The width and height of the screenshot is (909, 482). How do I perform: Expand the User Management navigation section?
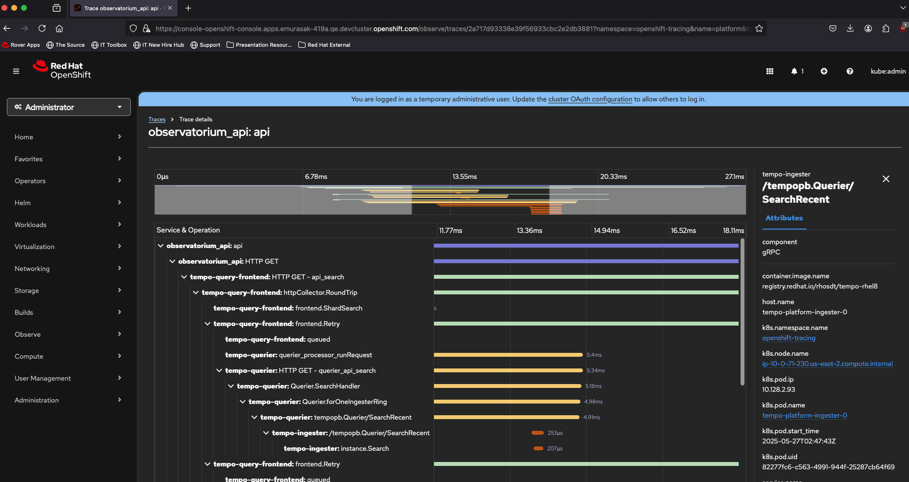coord(68,378)
